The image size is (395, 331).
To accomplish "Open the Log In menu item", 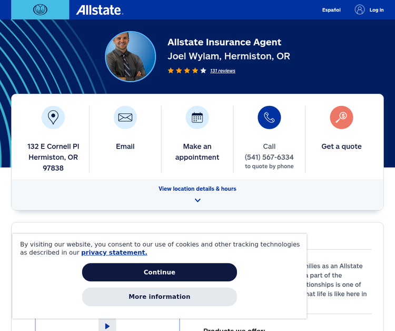I will tap(377, 10).
